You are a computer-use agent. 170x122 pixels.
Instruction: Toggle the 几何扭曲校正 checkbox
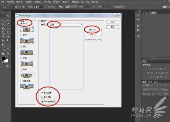pyautogui.click(x=42, y=102)
